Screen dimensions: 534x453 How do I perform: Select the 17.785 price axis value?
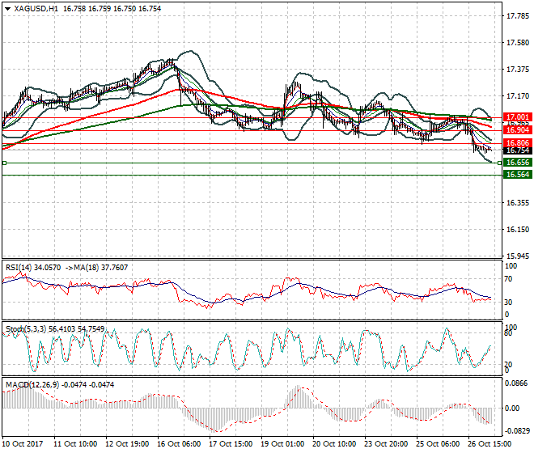pos(518,16)
